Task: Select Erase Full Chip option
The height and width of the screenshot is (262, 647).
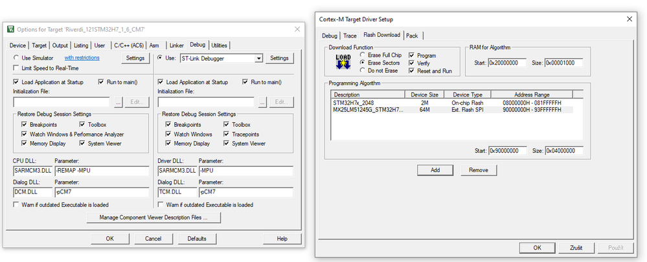Action: [x=362, y=55]
